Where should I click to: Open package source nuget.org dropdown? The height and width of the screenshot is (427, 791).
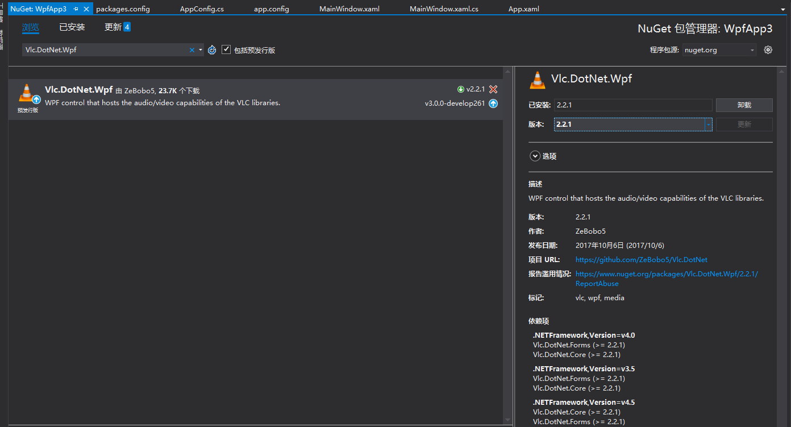[x=720, y=50]
